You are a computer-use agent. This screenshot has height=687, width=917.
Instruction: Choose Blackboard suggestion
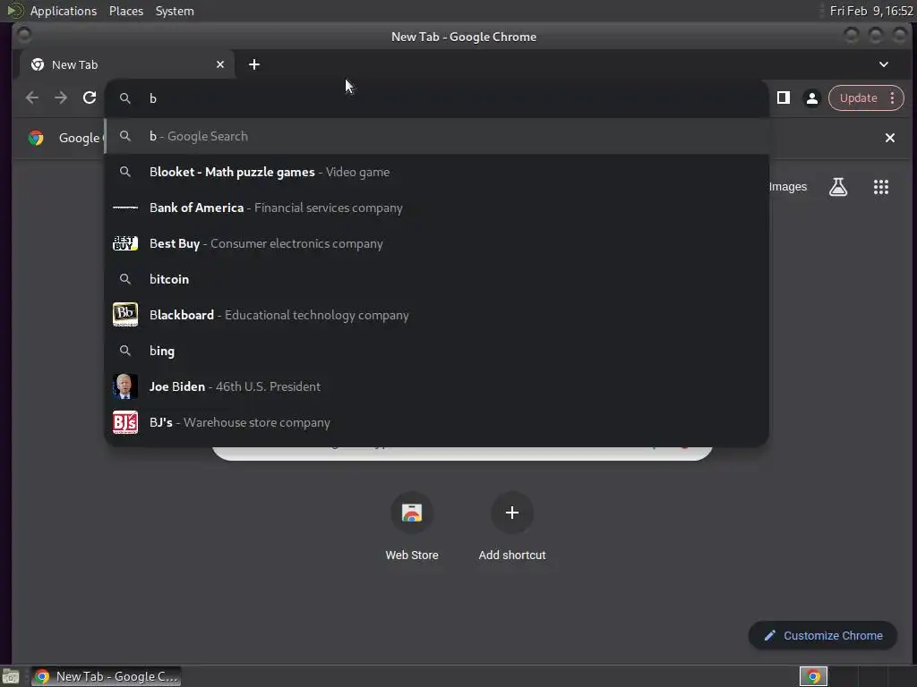click(436, 315)
